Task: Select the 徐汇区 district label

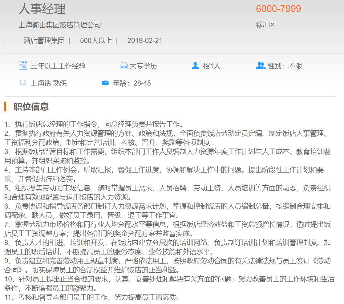Action: point(266,25)
